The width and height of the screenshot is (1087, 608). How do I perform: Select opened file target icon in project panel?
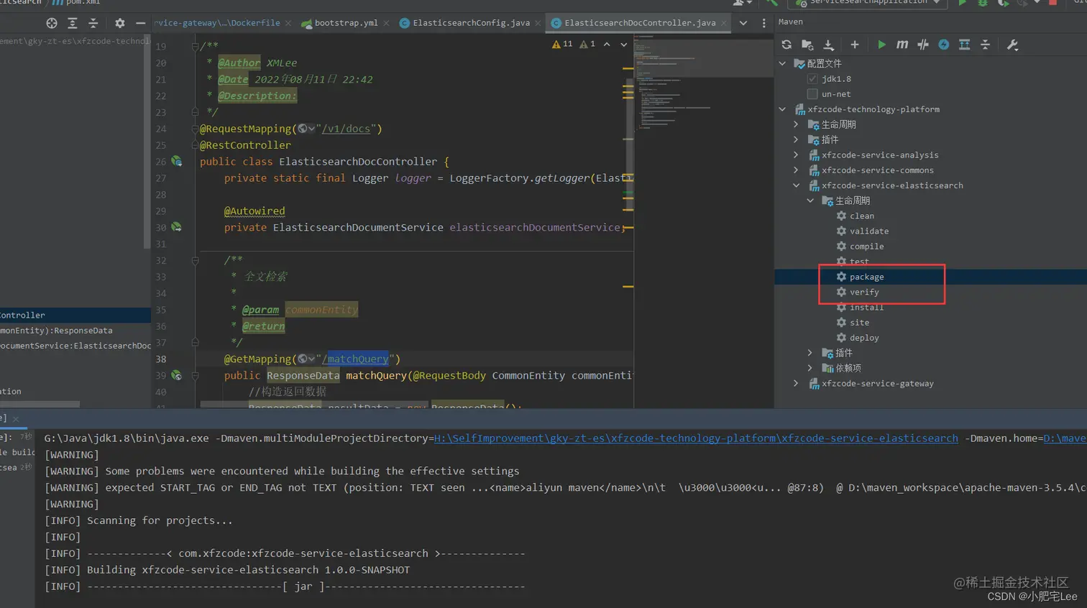[52, 23]
